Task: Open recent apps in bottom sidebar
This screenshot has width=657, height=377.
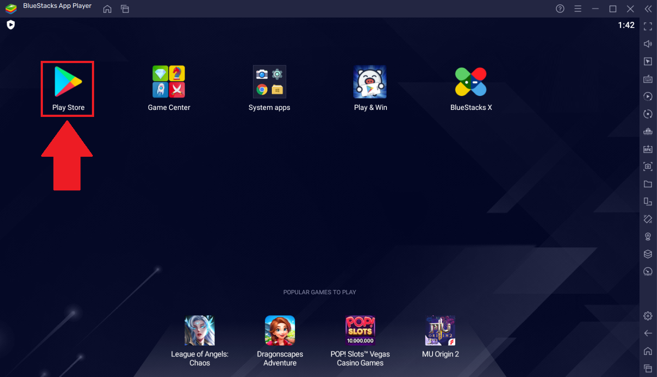Action: [648, 368]
